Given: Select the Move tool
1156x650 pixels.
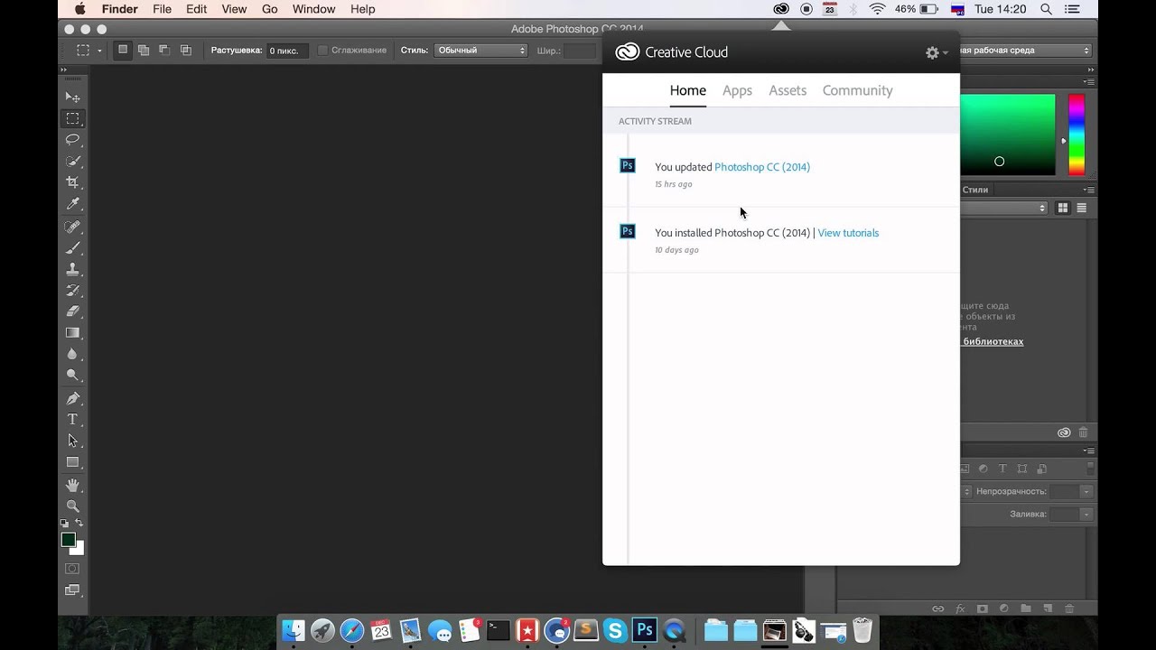Looking at the screenshot, I should pyautogui.click(x=73, y=97).
